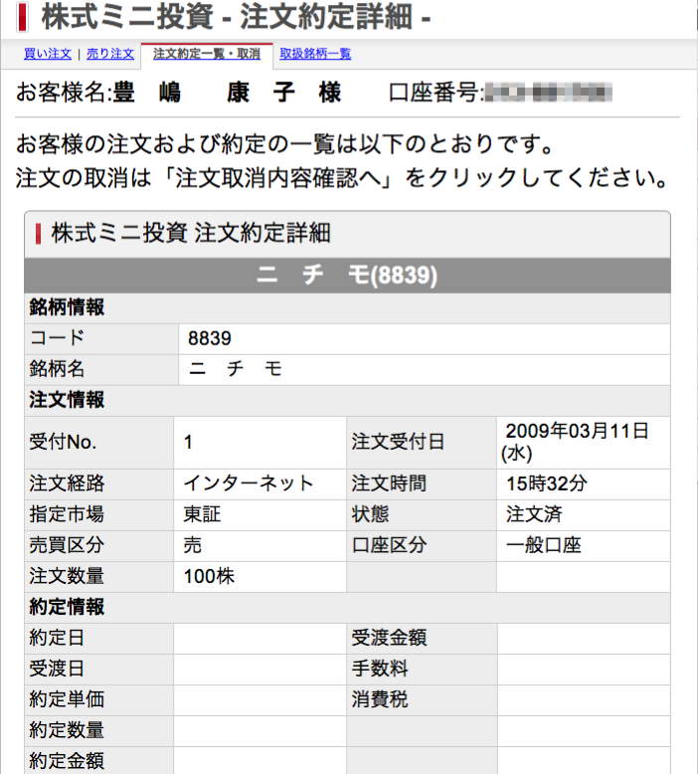Click the sentence お客様の注文および約定の一覧は以下のとおりです。

coord(285,144)
